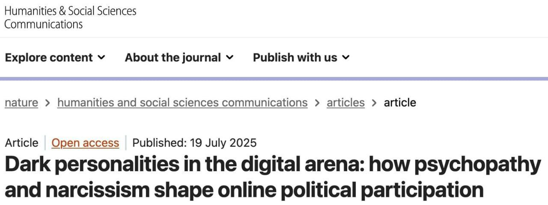The height and width of the screenshot is (205, 548).
Task: Expand the chevron beside Explore content
Action: click(x=101, y=57)
